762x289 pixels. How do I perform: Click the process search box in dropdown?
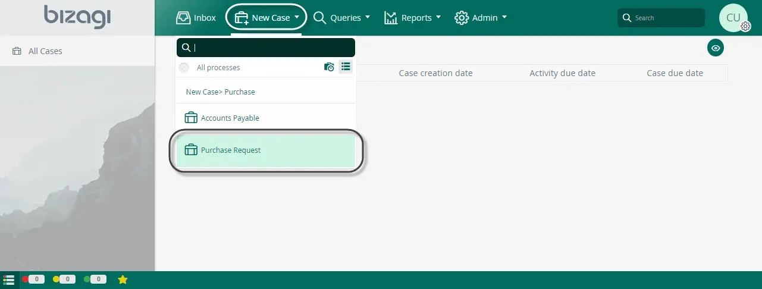click(266, 48)
